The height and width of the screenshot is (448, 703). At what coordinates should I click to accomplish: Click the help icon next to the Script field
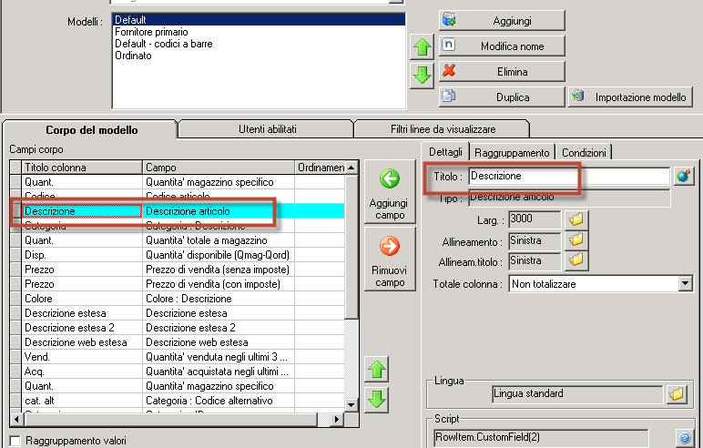click(x=684, y=438)
